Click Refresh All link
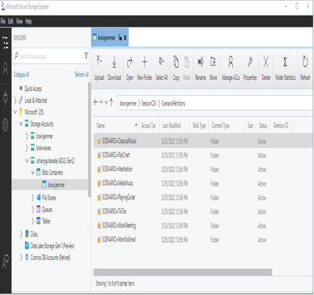This screenshot has width=314, height=295. tap(82, 74)
